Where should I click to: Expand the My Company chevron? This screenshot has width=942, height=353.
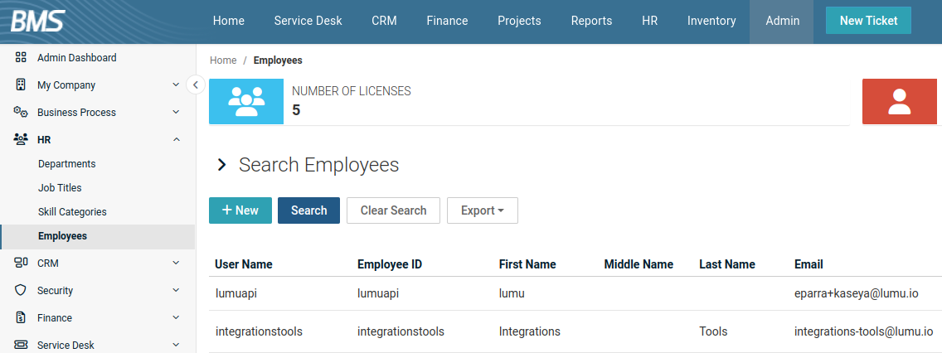tap(176, 85)
